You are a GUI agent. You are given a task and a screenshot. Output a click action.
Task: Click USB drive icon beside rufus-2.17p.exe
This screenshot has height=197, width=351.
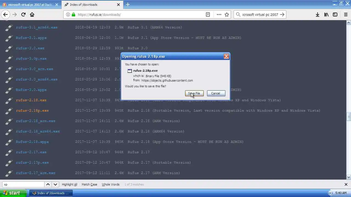[9, 163]
